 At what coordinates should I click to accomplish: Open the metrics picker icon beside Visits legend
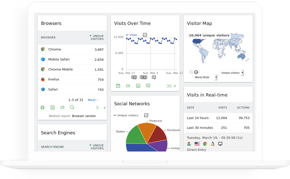click(x=145, y=35)
